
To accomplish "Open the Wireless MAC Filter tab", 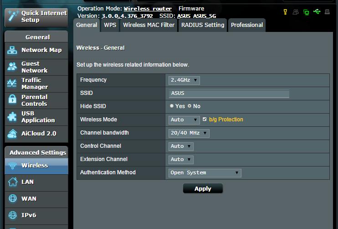I will (149, 25).
